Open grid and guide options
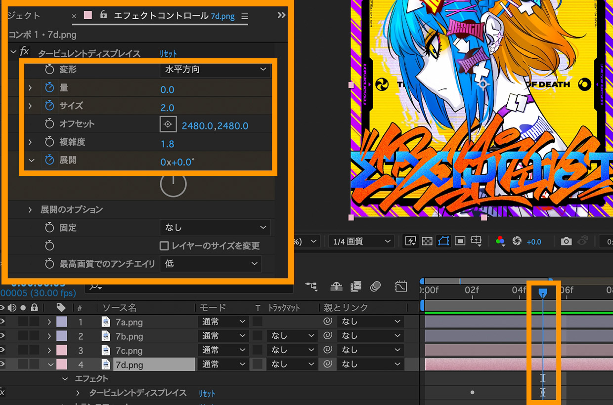Viewport: 613px width, 405px height. [477, 241]
